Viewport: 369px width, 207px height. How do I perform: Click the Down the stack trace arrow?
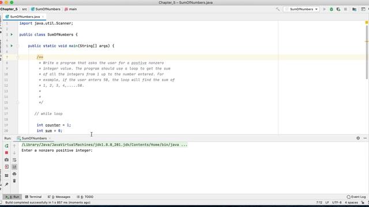pyautogui.click(x=14, y=152)
